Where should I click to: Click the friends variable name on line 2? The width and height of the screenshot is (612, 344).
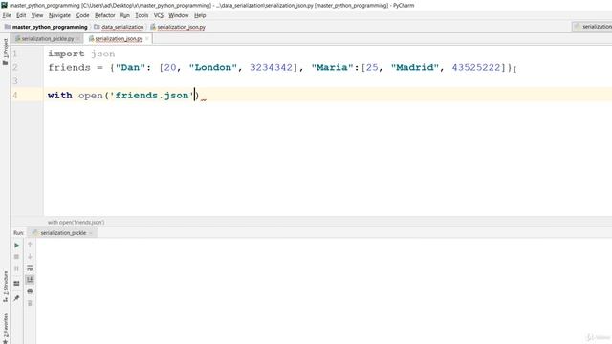coord(70,67)
